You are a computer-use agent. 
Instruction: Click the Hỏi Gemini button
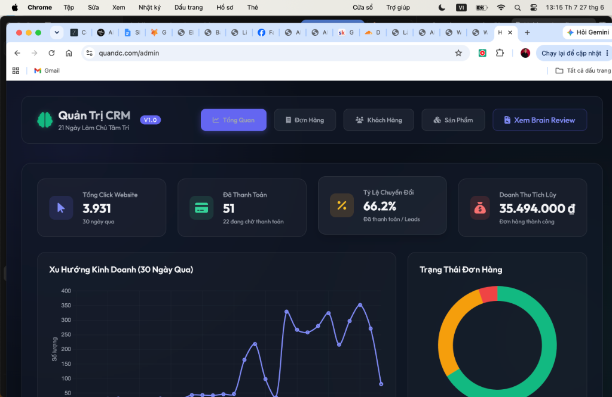point(587,32)
